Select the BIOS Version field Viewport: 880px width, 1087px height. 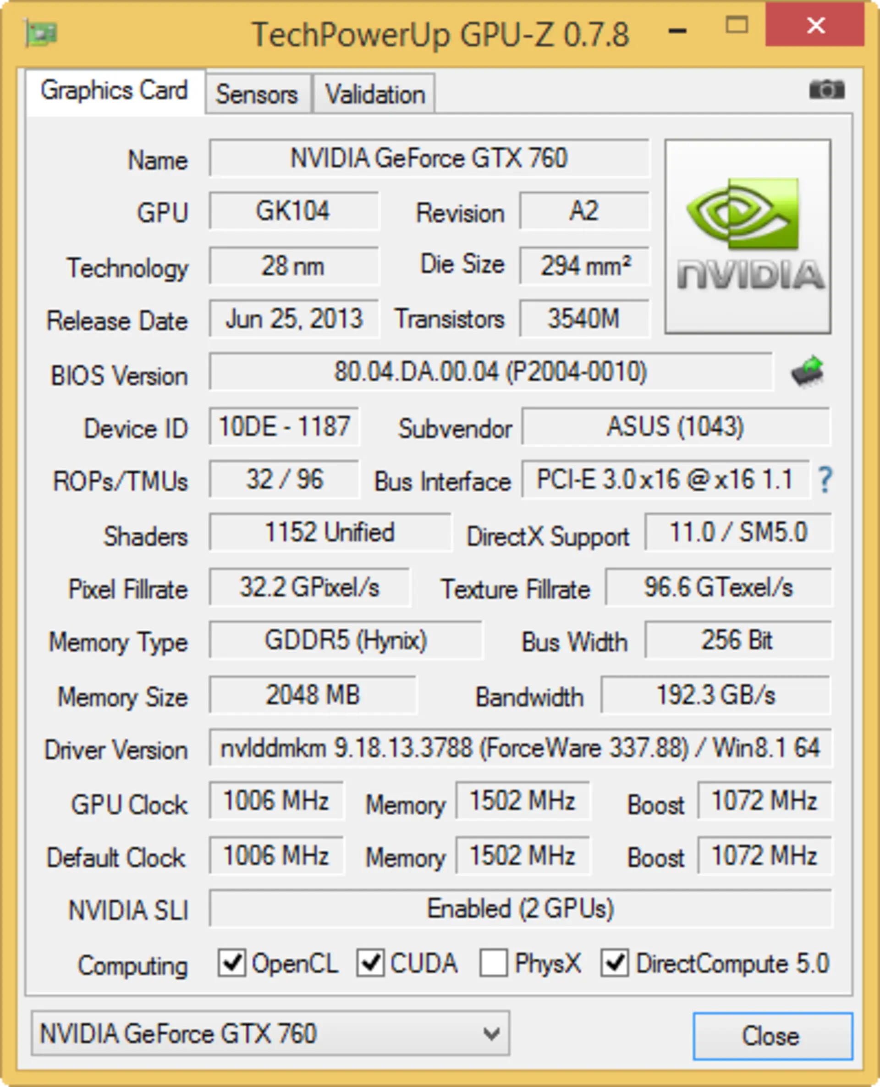(x=491, y=372)
